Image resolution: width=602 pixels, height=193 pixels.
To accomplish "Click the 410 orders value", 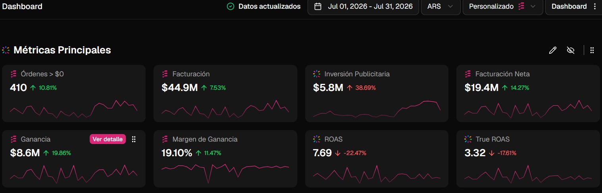I will coord(18,88).
